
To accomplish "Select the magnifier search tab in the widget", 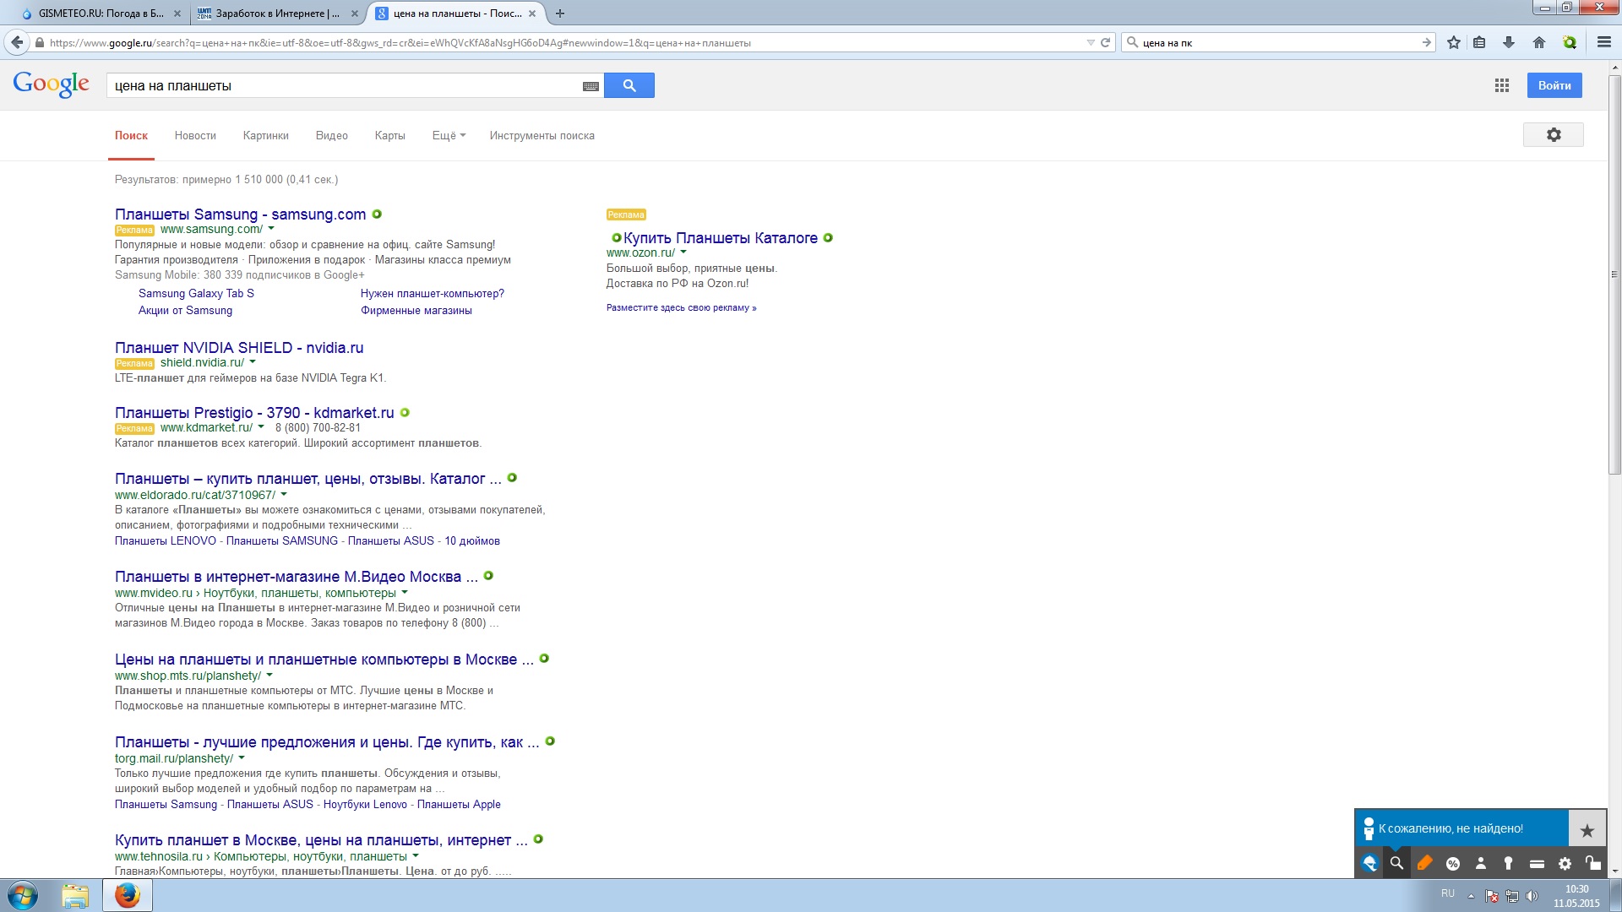I will (x=1397, y=863).
